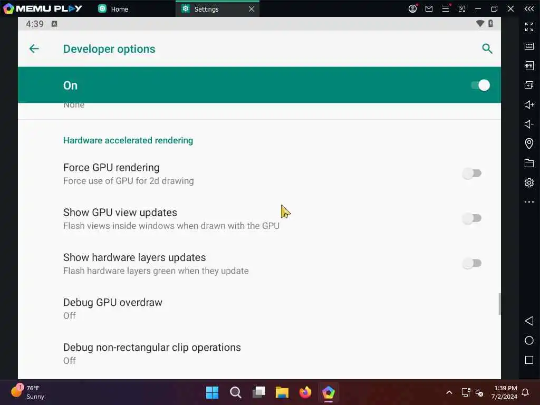The image size is (540, 405).
Task: Click MEmu app icon on taskbar
Action: pyautogui.click(x=329, y=392)
